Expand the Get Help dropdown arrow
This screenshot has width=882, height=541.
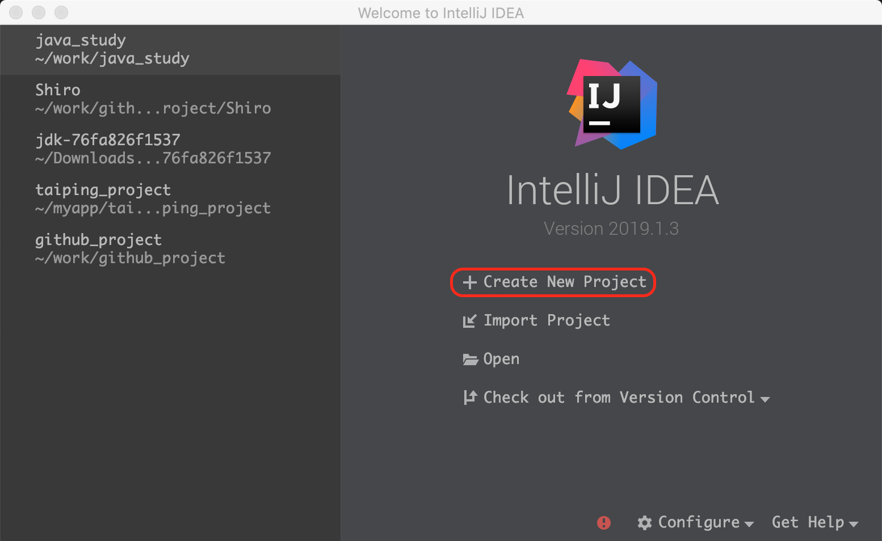(x=853, y=524)
